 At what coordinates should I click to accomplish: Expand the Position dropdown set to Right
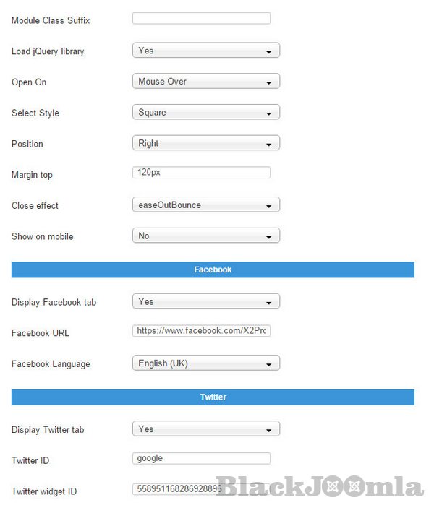point(205,143)
